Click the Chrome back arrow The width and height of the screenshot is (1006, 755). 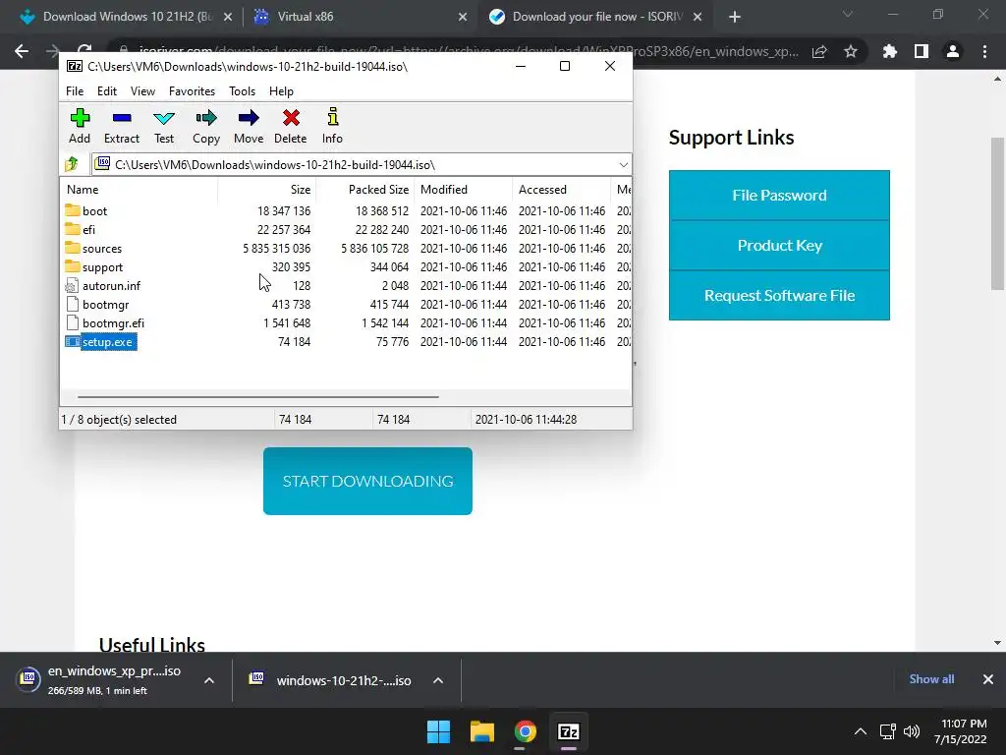tap(22, 51)
